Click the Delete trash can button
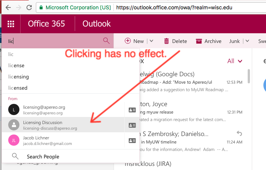This screenshot has width=266, height=170. pos(175,41)
